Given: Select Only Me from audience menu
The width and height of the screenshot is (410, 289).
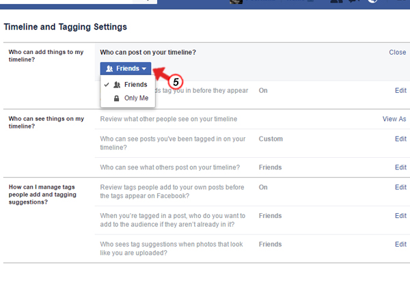Looking at the screenshot, I should (135, 98).
